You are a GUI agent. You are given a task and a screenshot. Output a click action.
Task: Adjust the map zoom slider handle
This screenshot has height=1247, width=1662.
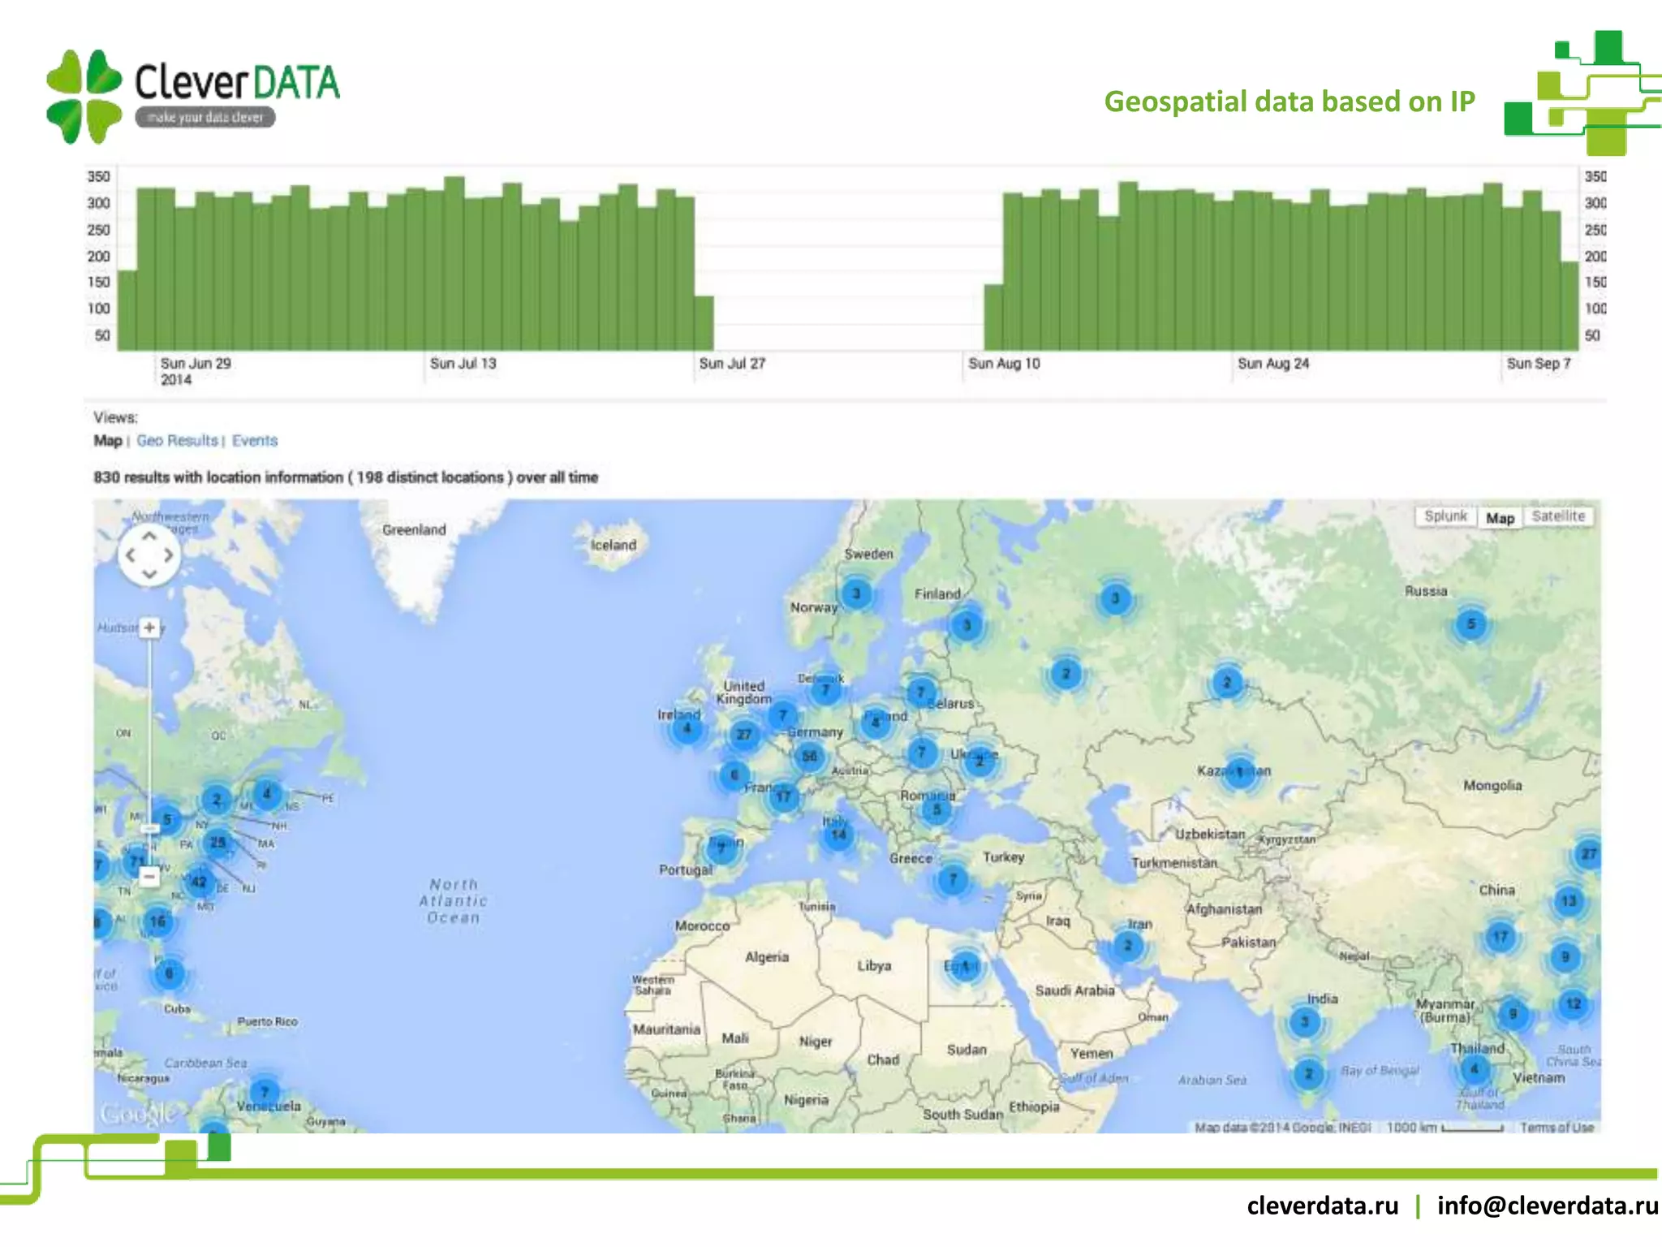pos(149,829)
